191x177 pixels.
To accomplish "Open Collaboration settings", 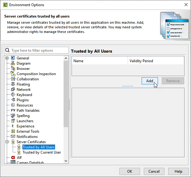I will (28, 79).
